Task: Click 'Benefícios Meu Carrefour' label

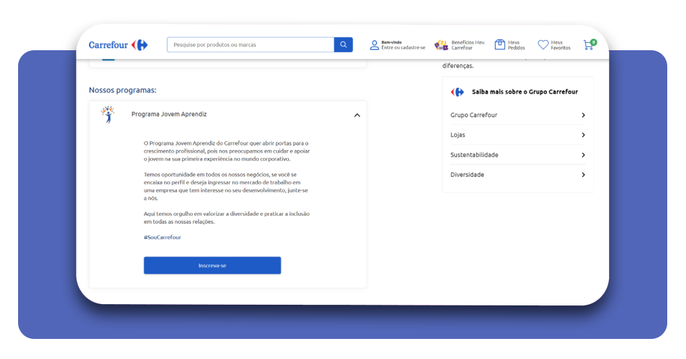Action: (468, 45)
